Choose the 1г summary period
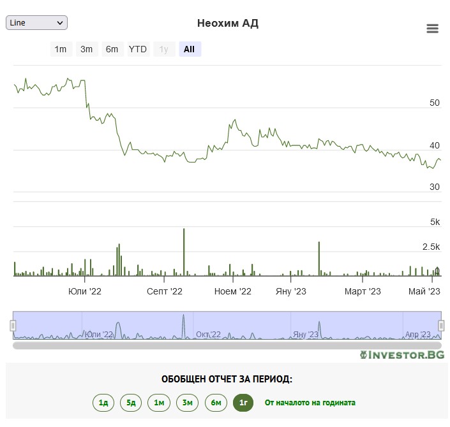This screenshot has height=427, width=450. coord(243,403)
